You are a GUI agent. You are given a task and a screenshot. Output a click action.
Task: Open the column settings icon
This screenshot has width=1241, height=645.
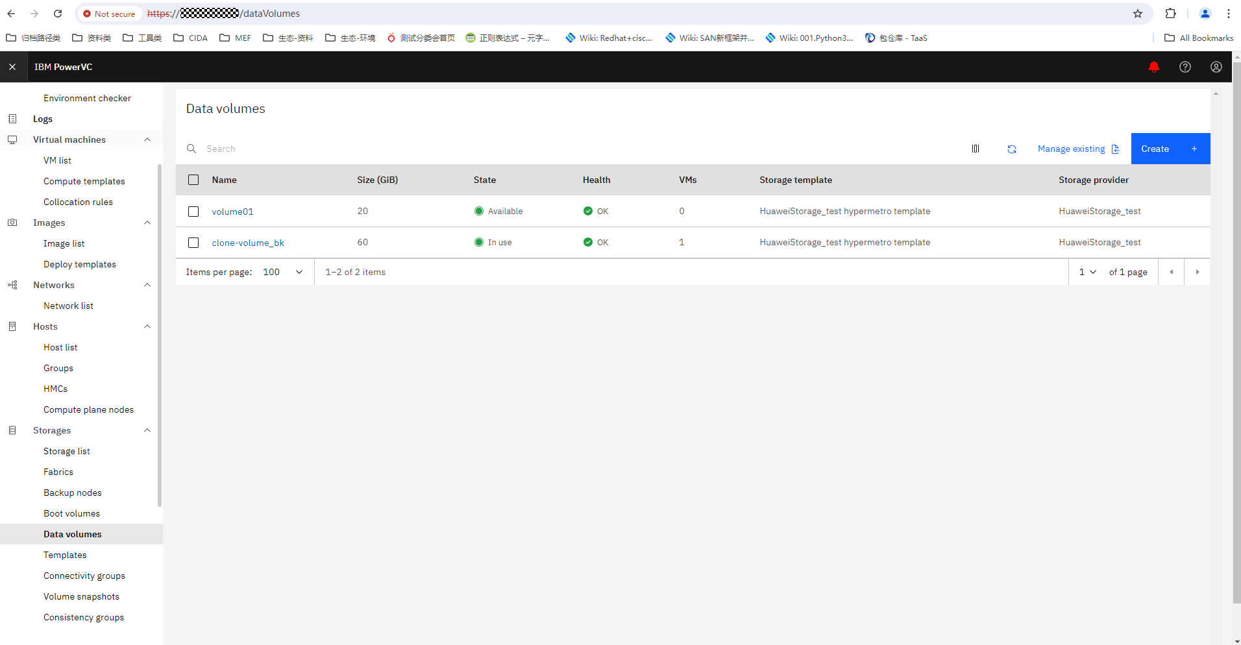point(976,149)
